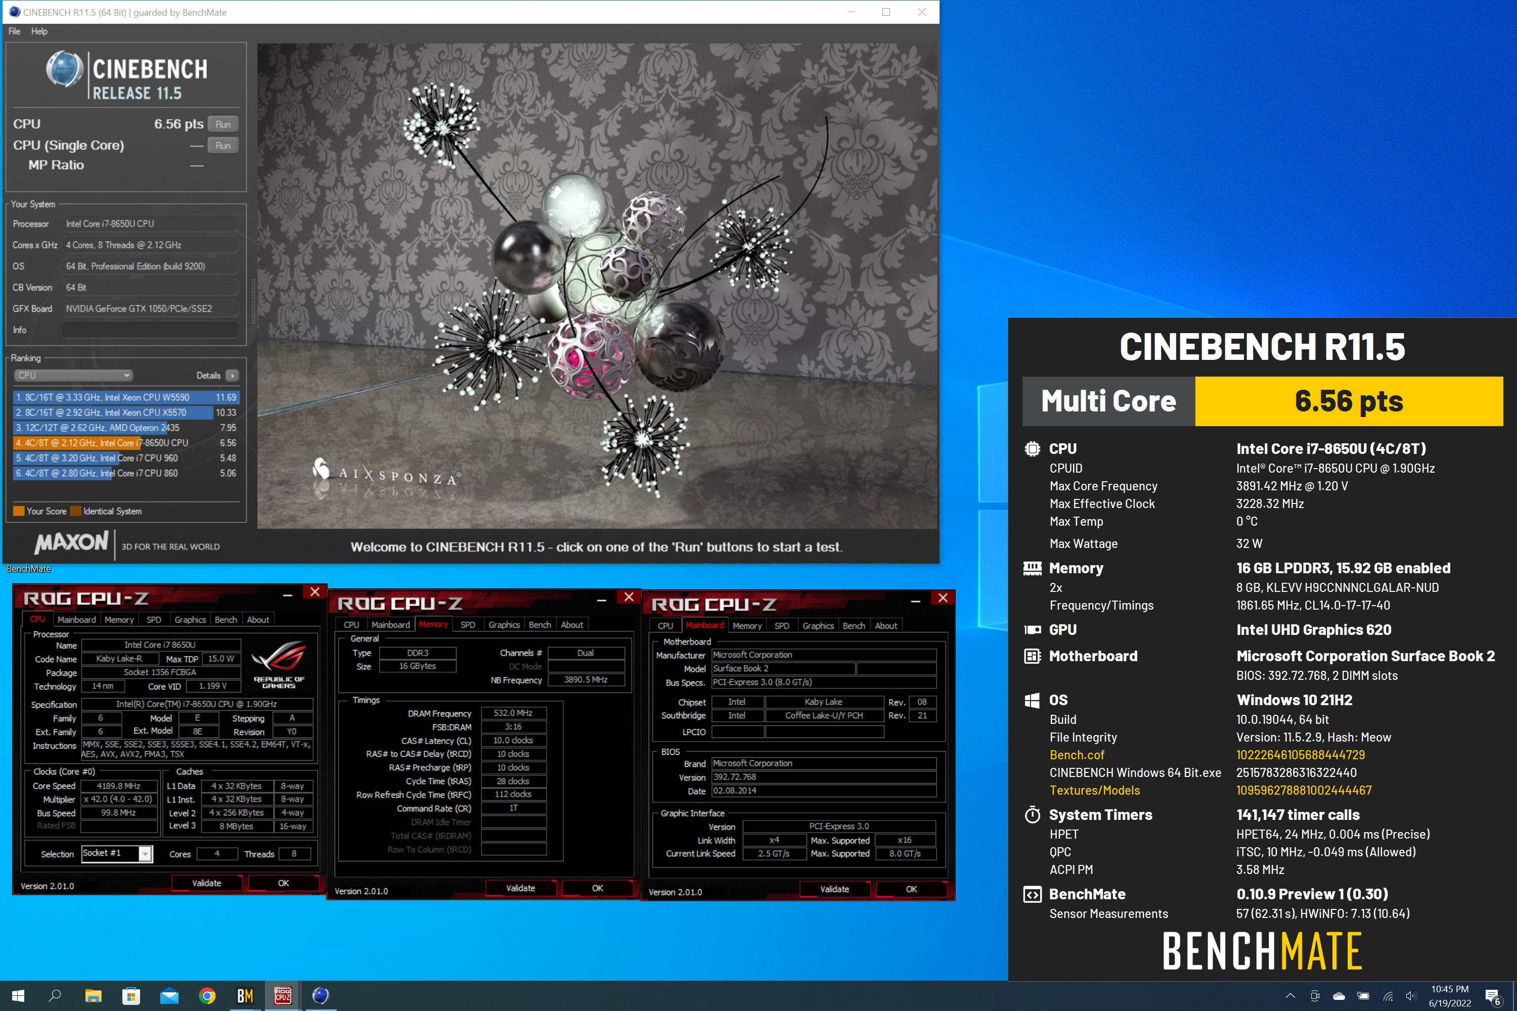Open battery status tray icon
The image size is (1517, 1011).
[x=1363, y=995]
